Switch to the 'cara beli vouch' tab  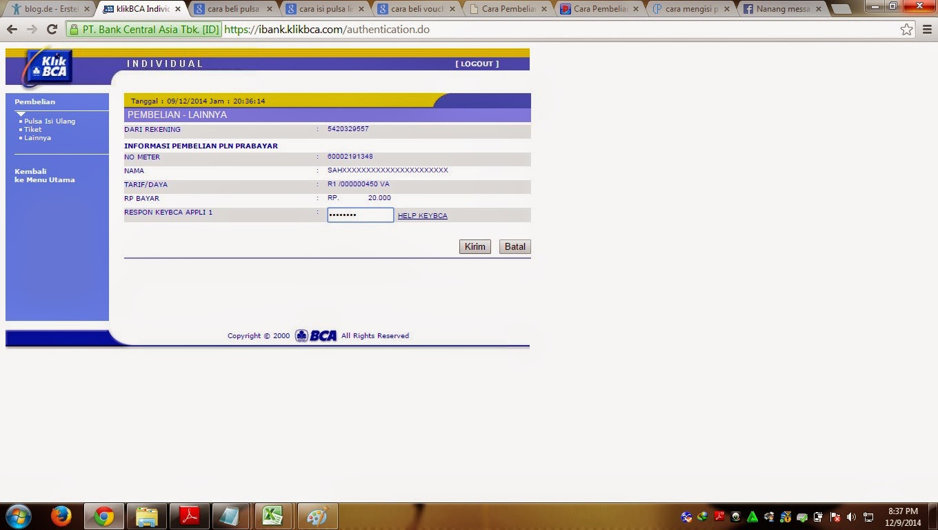click(x=417, y=9)
